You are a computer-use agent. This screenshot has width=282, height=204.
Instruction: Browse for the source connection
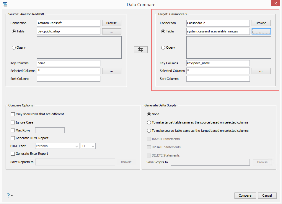[x=112, y=23]
